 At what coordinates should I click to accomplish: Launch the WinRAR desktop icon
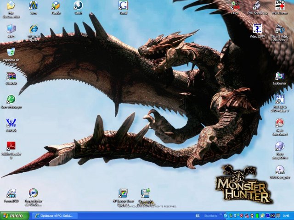click(x=11, y=76)
